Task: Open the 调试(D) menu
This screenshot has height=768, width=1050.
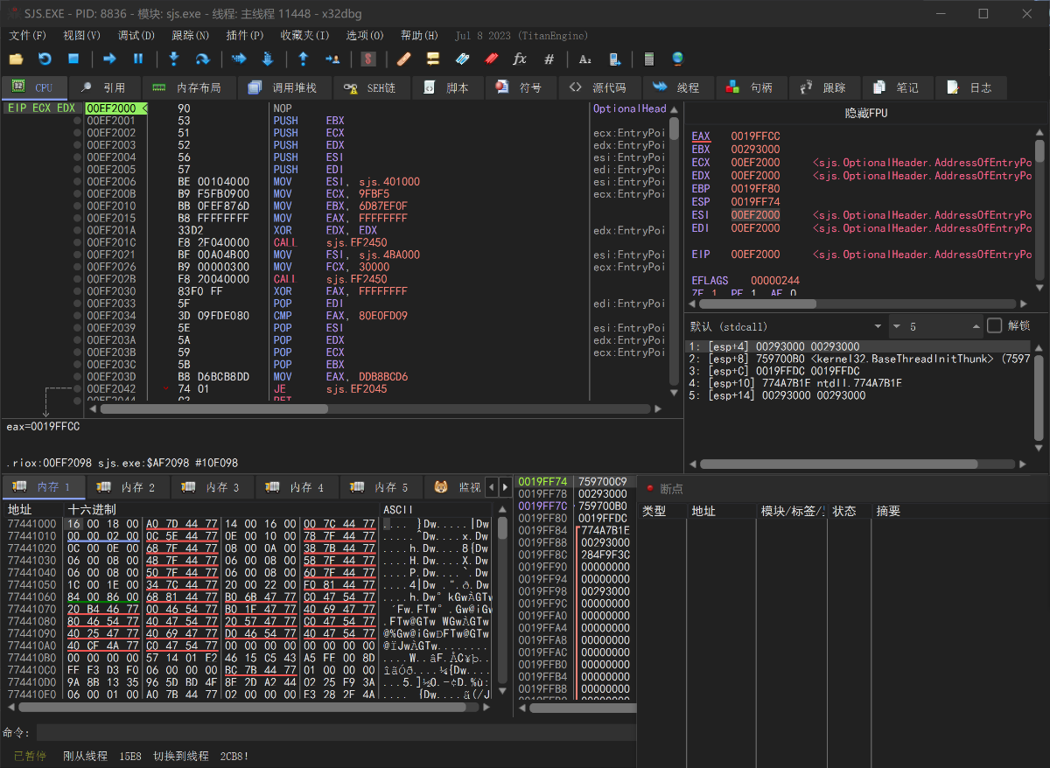Action: pos(136,36)
